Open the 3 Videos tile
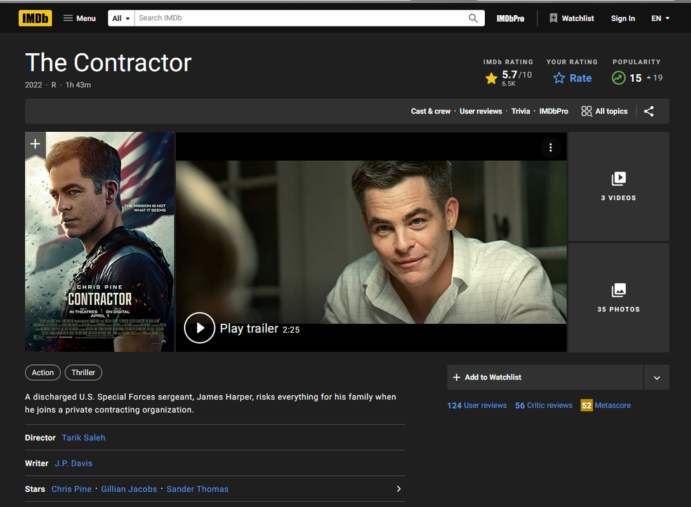Screen dimensions: 691x507 pos(619,186)
